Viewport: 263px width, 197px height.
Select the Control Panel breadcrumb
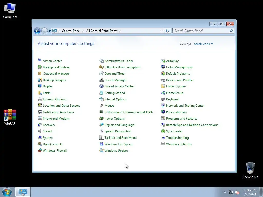tap(71, 31)
